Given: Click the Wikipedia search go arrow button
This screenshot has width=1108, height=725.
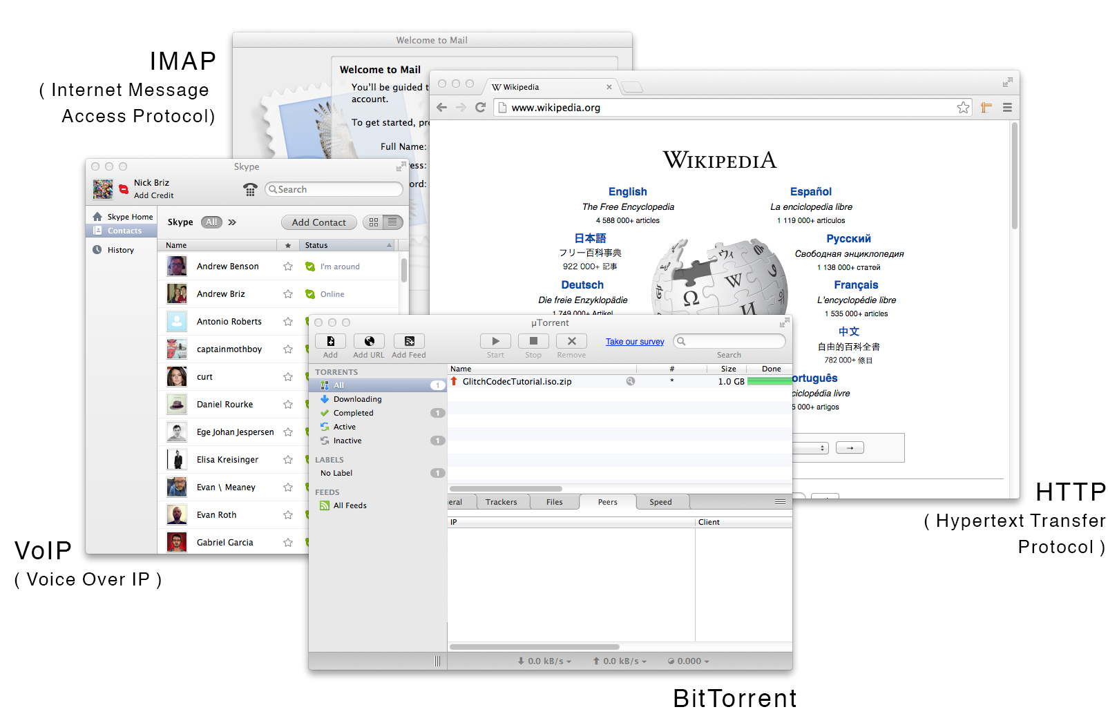Looking at the screenshot, I should click(x=850, y=448).
